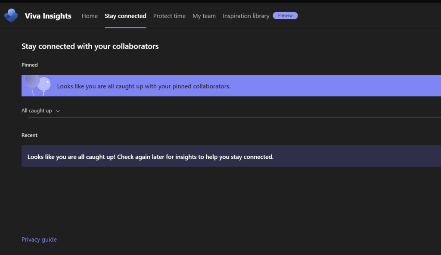Click the Viva Insights logo icon
441x255 pixels.
(x=11, y=16)
